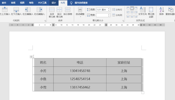Image resolution: width=175 pixels, height=100 pixels.
Task: Click name cell 小雪
Action: [x=43, y=87]
